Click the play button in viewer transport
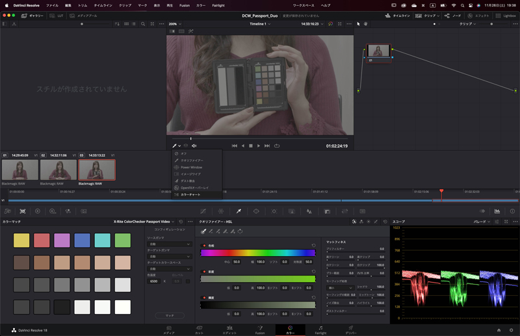This screenshot has width=520, height=336. tap(259, 146)
